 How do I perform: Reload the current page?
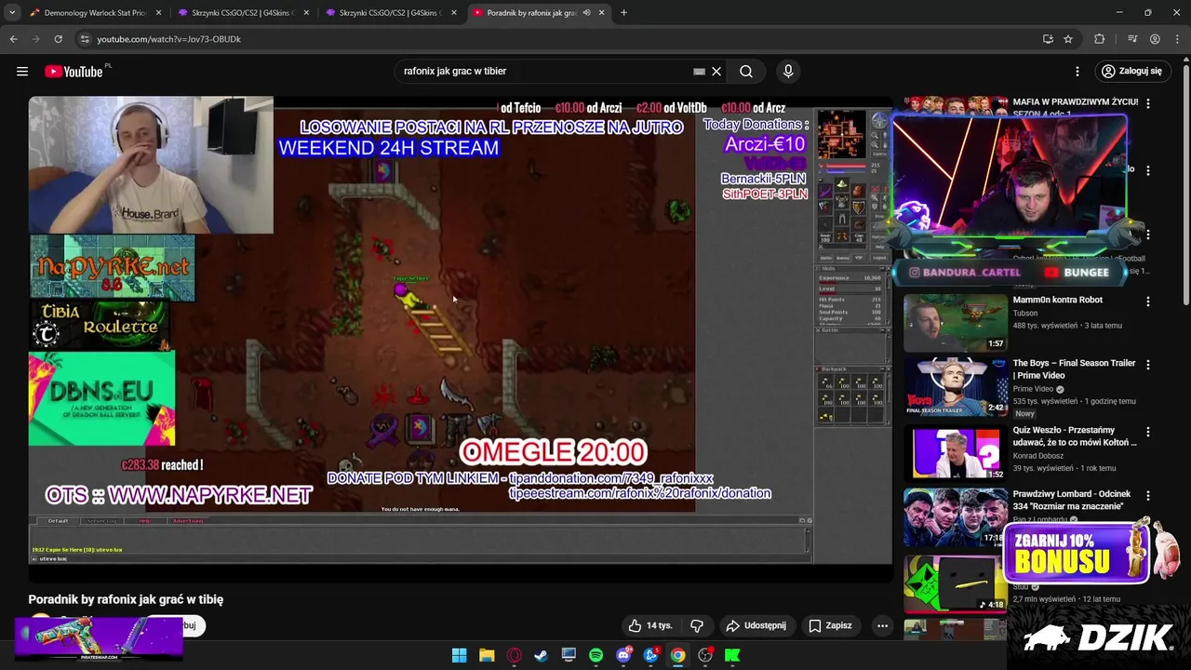[x=58, y=39]
